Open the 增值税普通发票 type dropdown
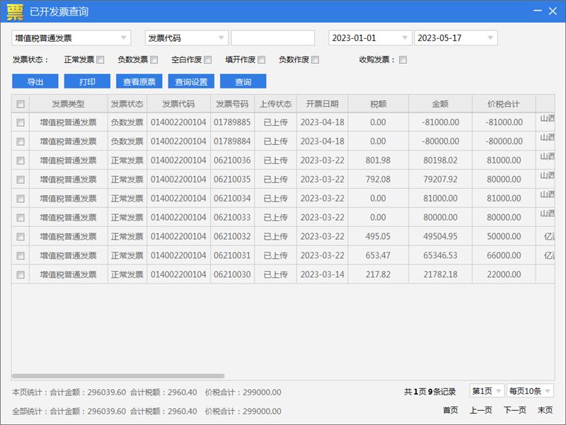 (x=125, y=38)
